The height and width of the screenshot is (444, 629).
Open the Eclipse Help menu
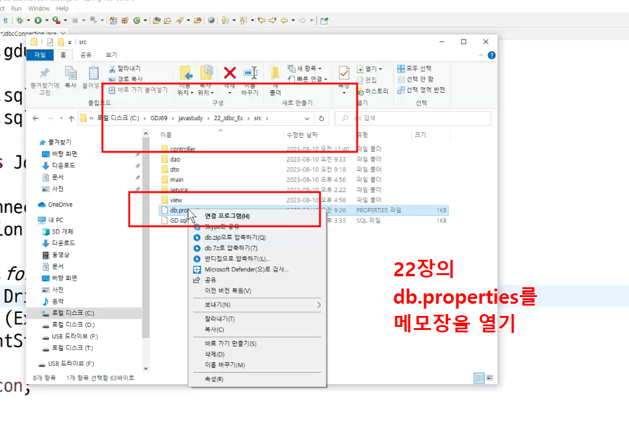[62, 9]
